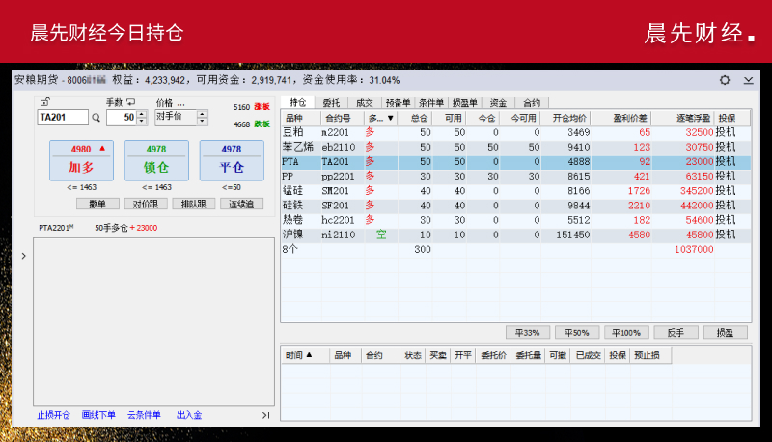Click the price options ellipsis next to 价格

[x=180, y=102]
